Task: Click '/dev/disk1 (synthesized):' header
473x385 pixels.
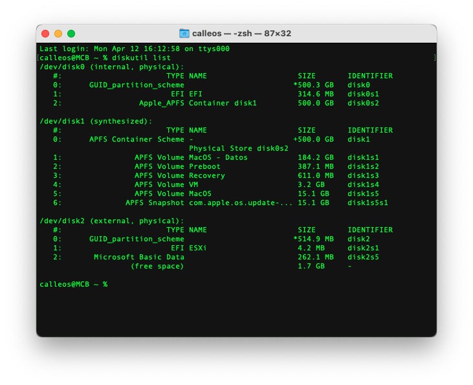Action: [96, 121]
